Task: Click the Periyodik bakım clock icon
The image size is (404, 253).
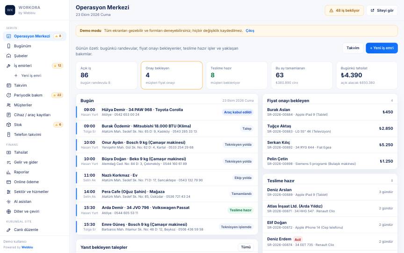Action: point(8,95)
